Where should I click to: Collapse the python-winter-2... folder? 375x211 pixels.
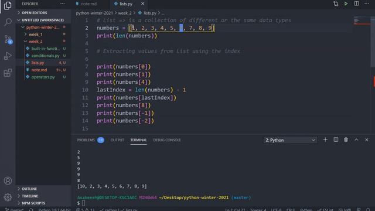point(43,28)
